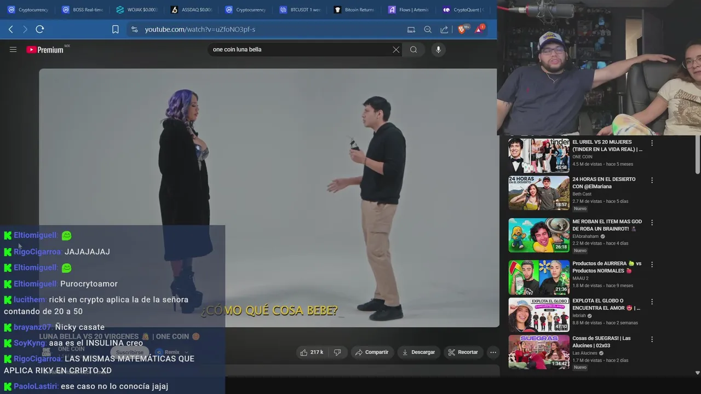Click the YouTube search box text
This screenshot has width=701, height=394.
pyautogui.click(x=237, y=49)
